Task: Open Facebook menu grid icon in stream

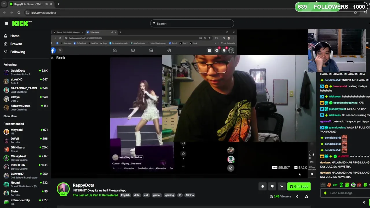Action: click(x=209, y=51)
